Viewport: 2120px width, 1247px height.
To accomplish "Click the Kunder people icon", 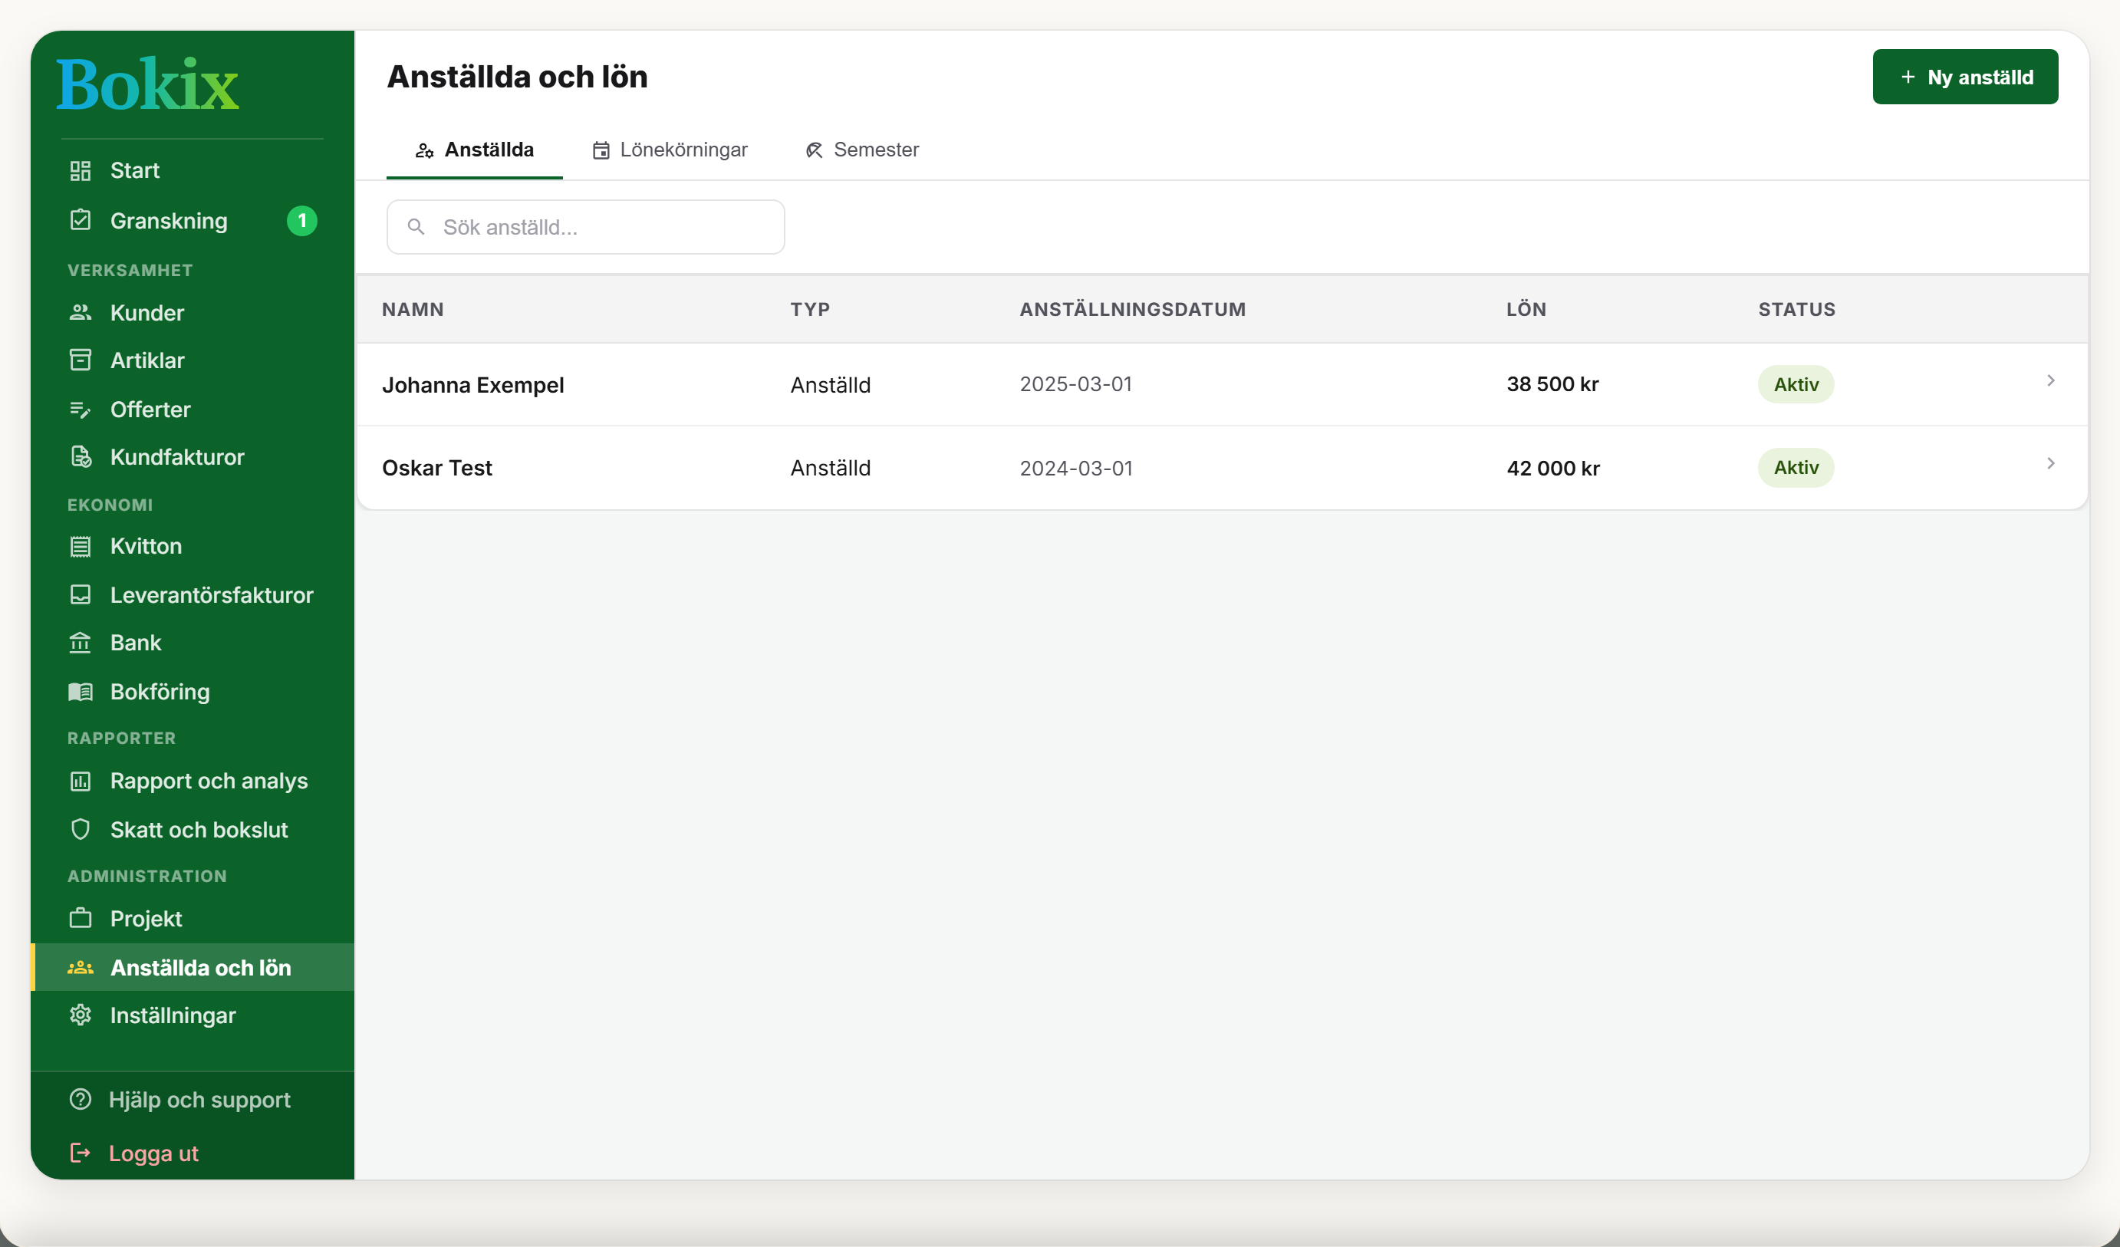I will [80, 312].
